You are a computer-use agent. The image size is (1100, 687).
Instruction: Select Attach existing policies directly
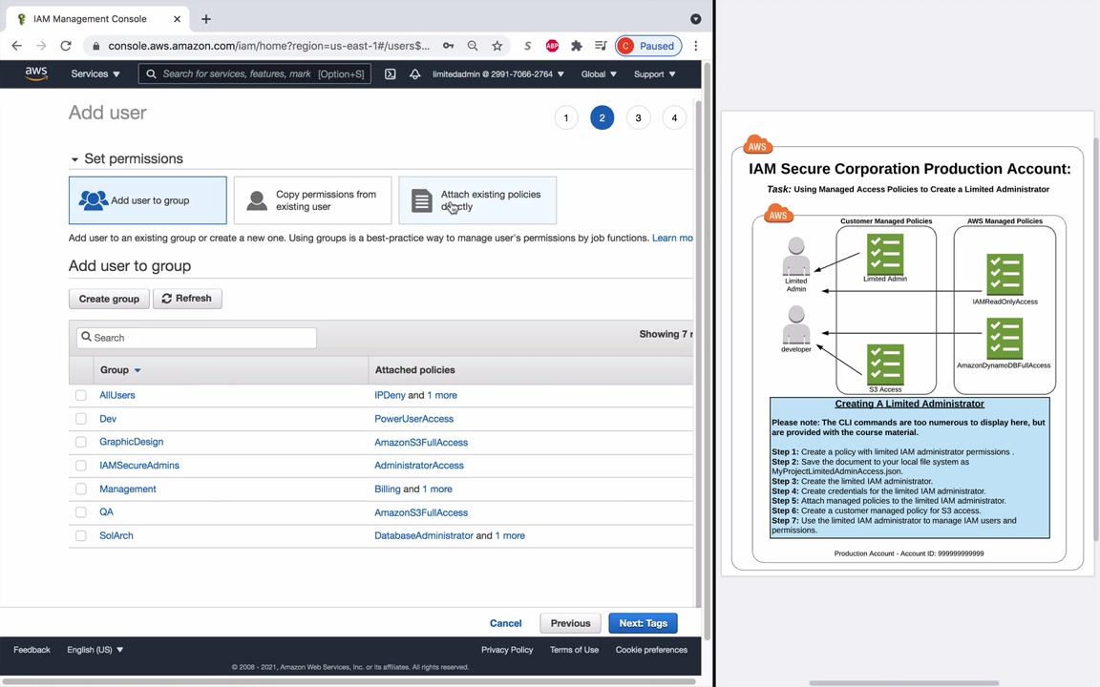tap(477, 200)
